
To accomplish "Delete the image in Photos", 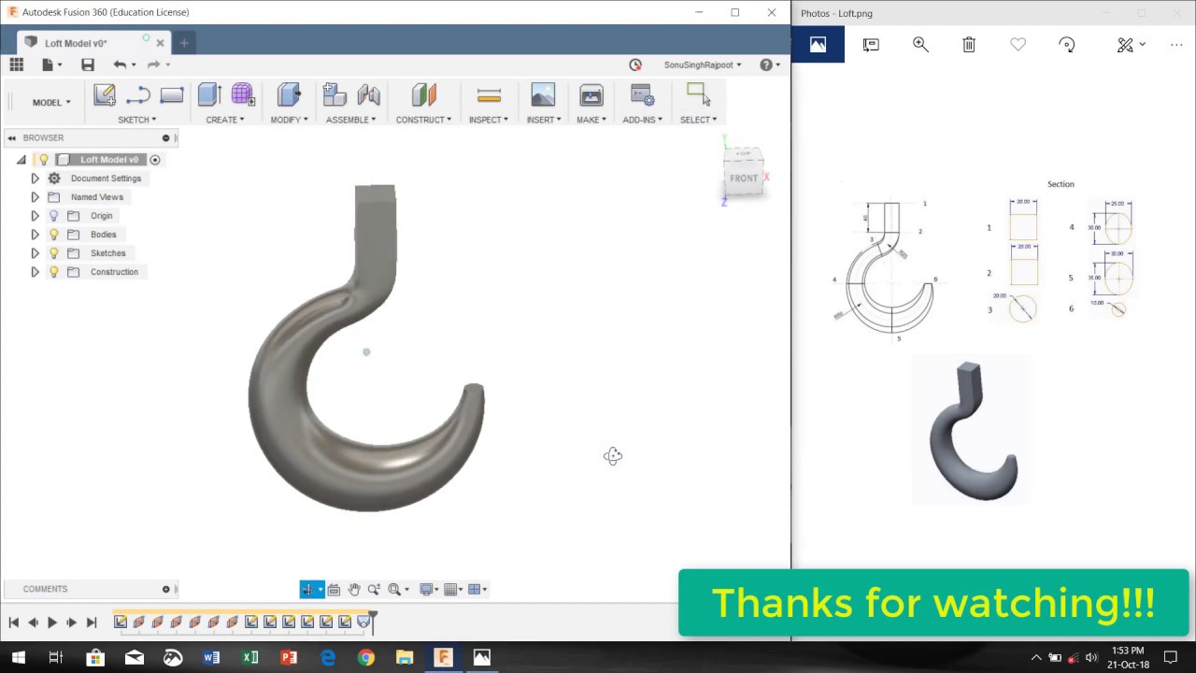I will (969, 44).
